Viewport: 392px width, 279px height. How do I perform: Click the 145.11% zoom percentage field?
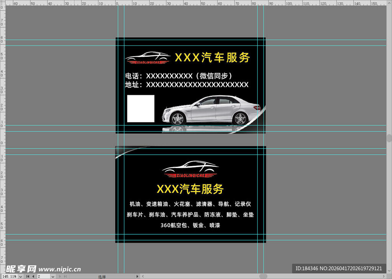pos(10,276)
